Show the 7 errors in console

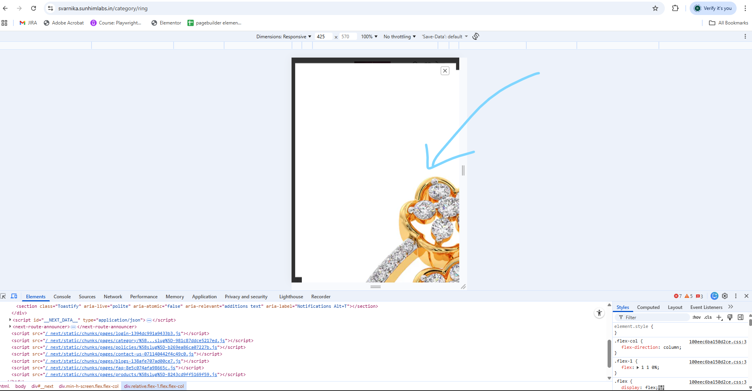tap(678, 296)
